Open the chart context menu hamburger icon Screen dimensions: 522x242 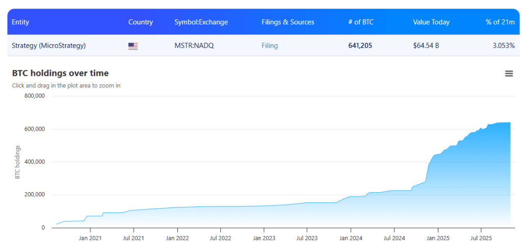pyautogui.click(x=508, y=74)
